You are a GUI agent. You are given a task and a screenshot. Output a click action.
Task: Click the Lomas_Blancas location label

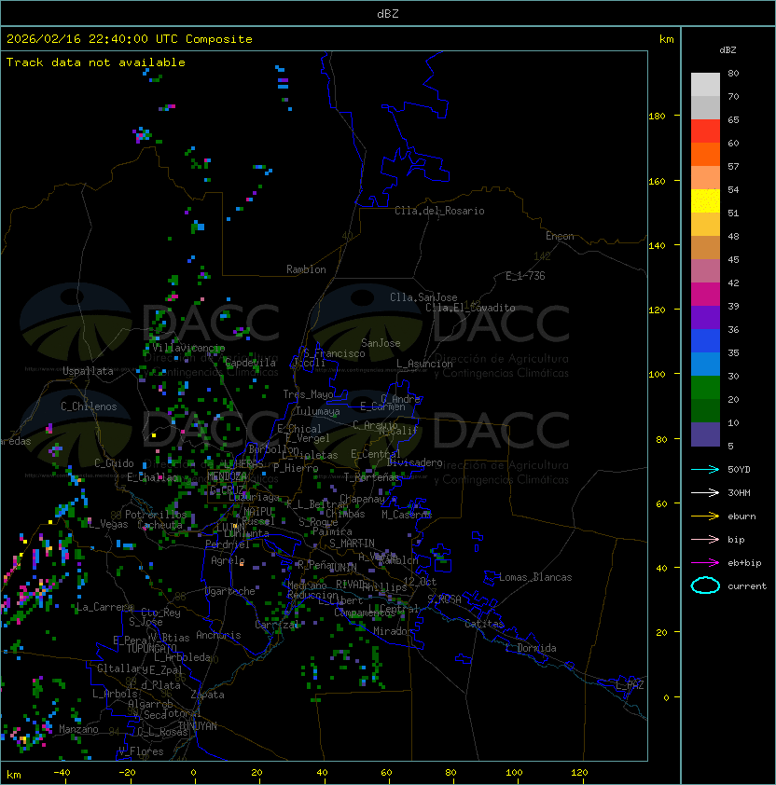coord(534,577)
